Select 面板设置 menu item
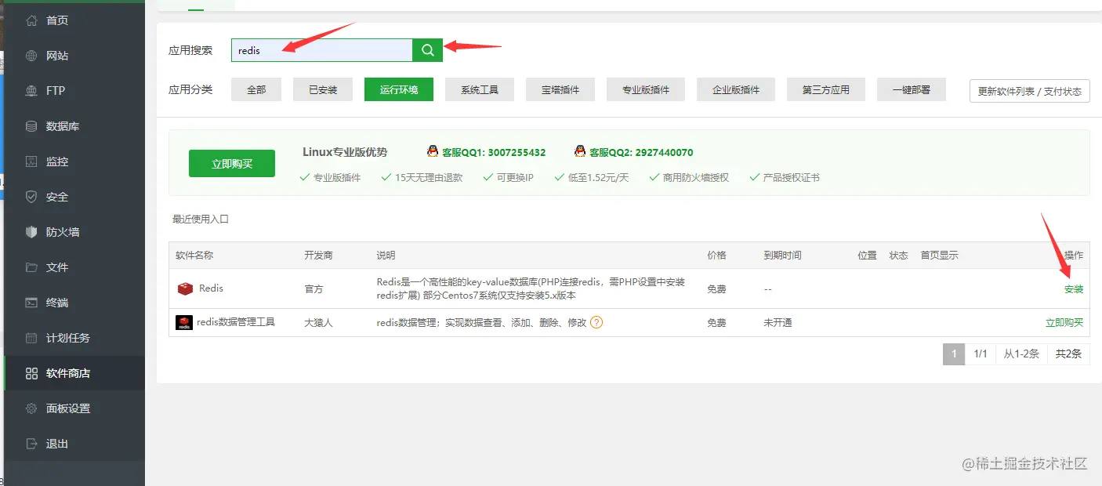This screenshot has height=486, width=1102. pos(68,408)
